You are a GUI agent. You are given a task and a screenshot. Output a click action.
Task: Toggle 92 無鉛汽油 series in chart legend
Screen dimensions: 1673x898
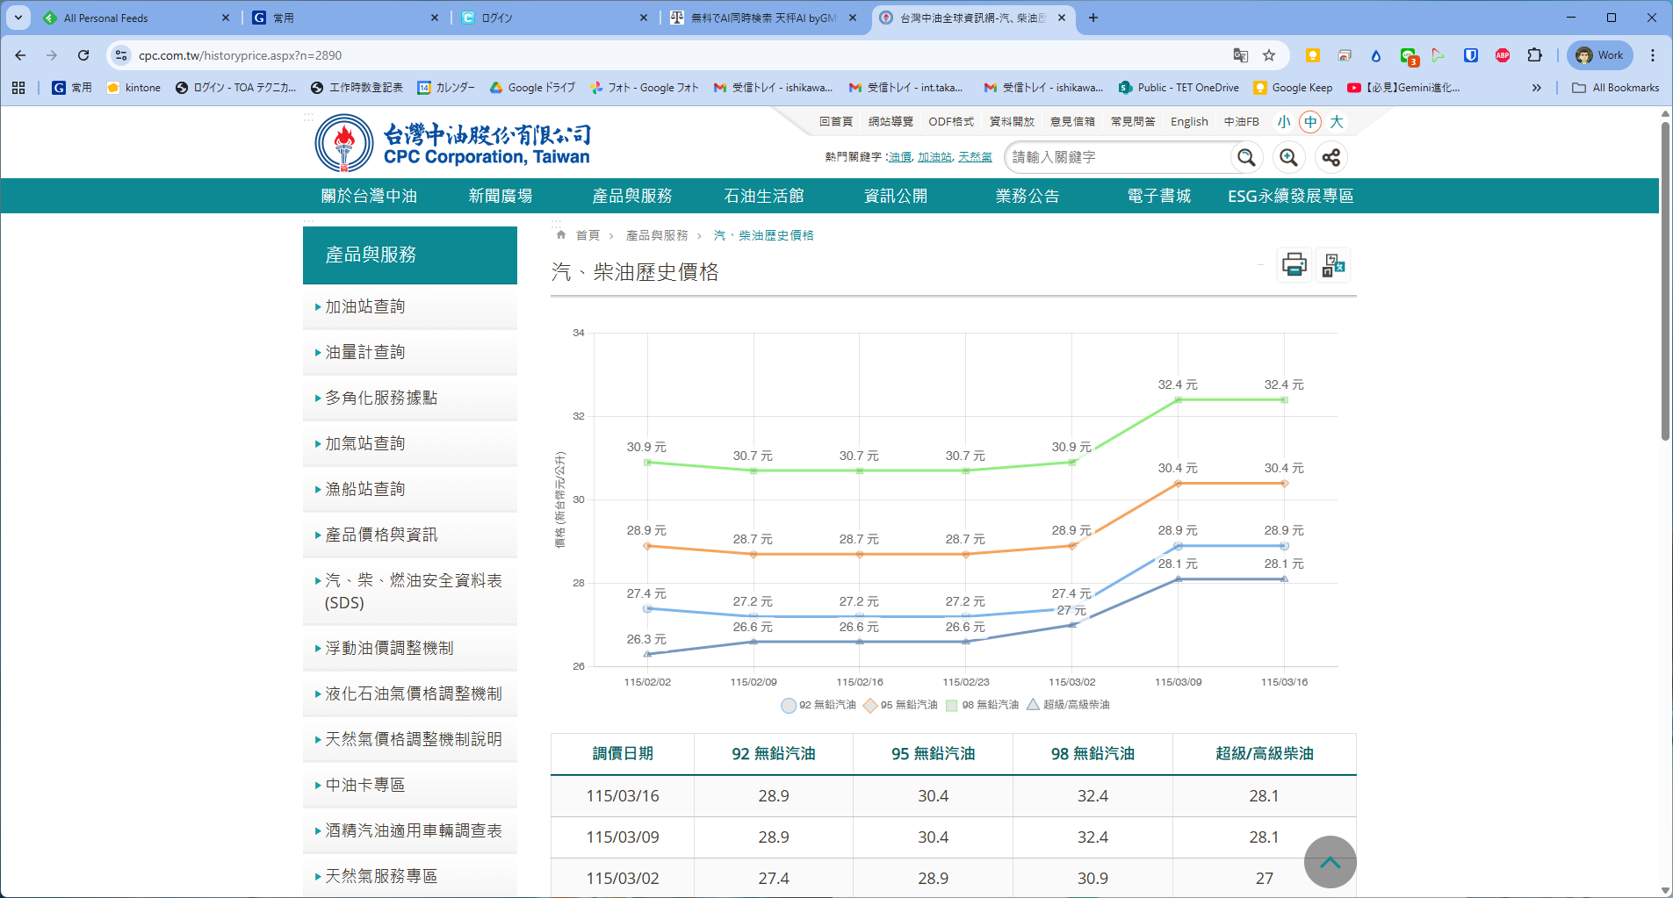818,705
